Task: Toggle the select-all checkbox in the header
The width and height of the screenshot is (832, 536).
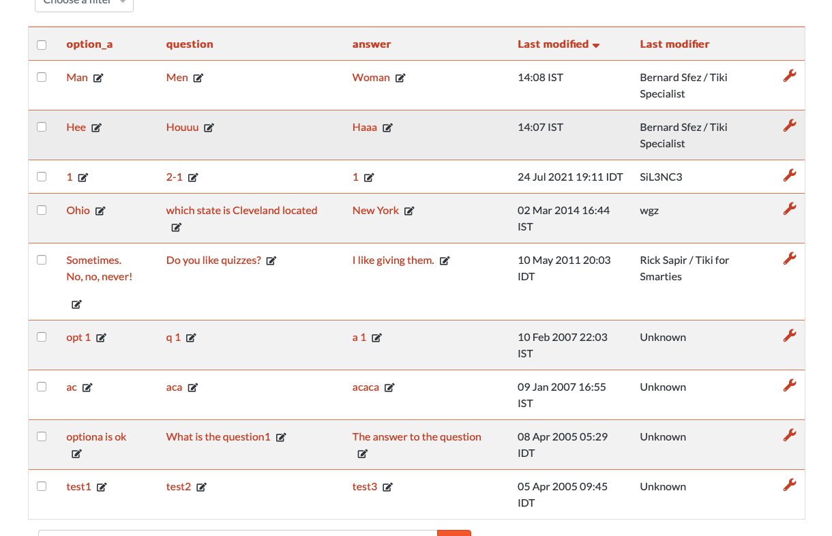Action: coord(42,45)
